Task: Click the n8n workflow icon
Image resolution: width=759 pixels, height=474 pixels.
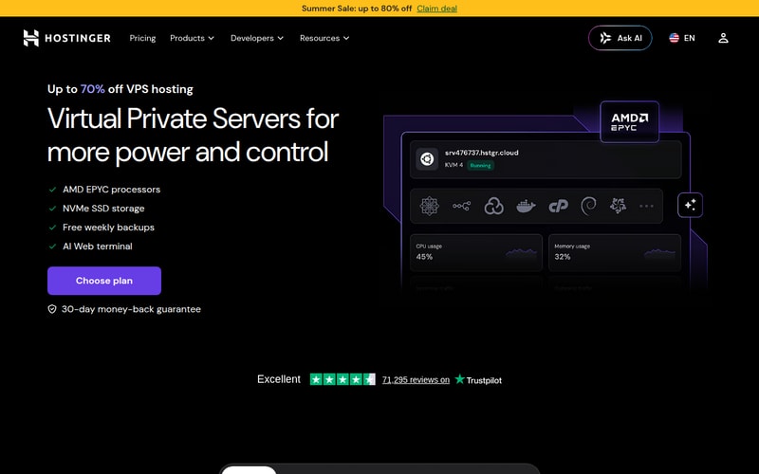Action: coord(461,206)
